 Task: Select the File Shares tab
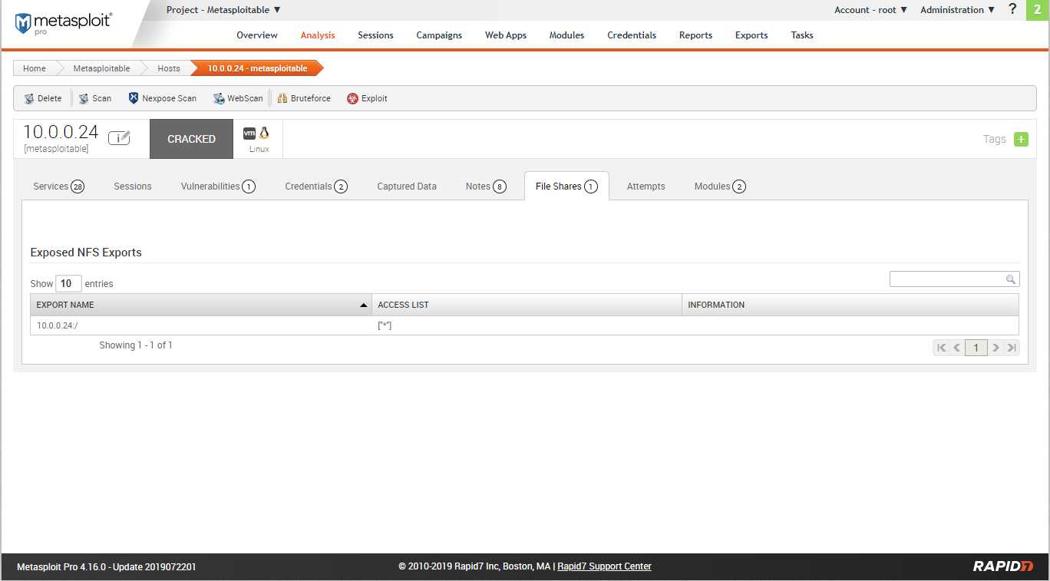pos(566,187)
